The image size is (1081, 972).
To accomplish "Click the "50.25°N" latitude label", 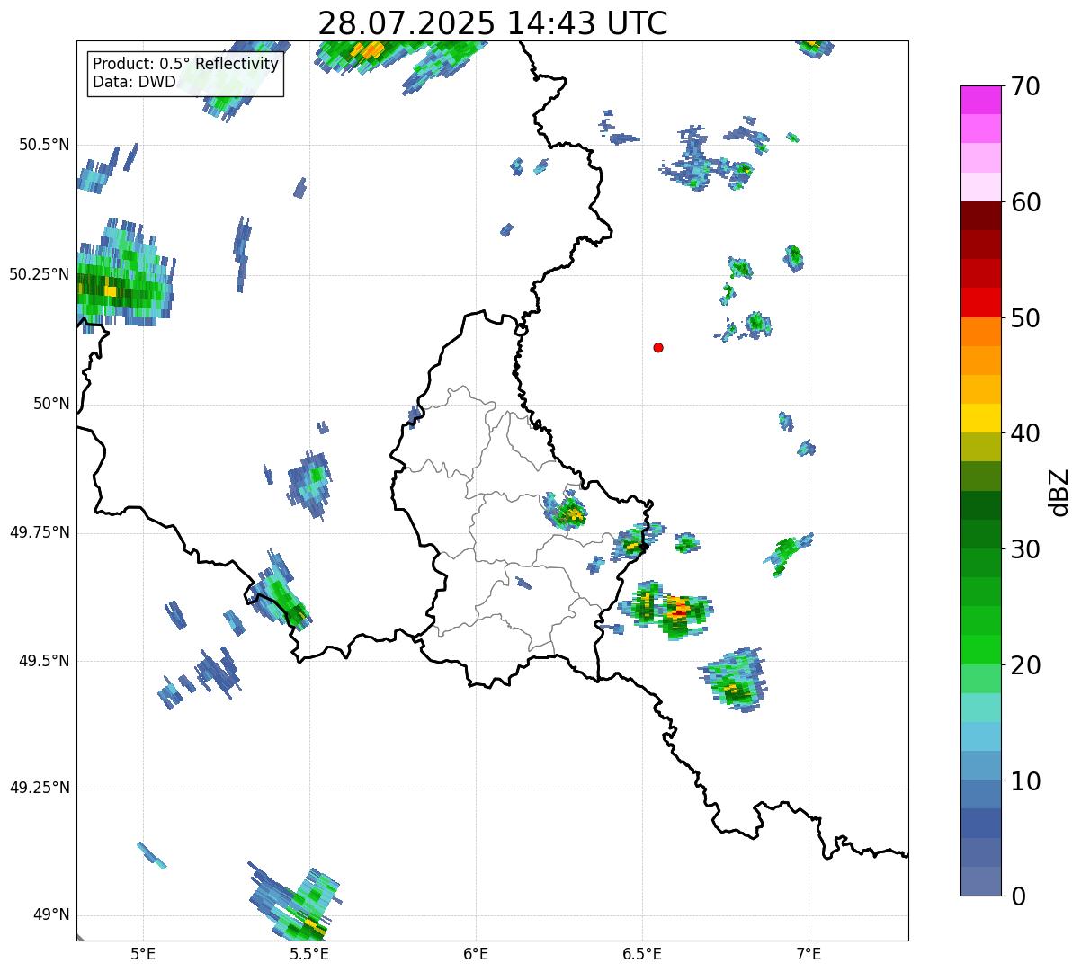I will 40,274.
